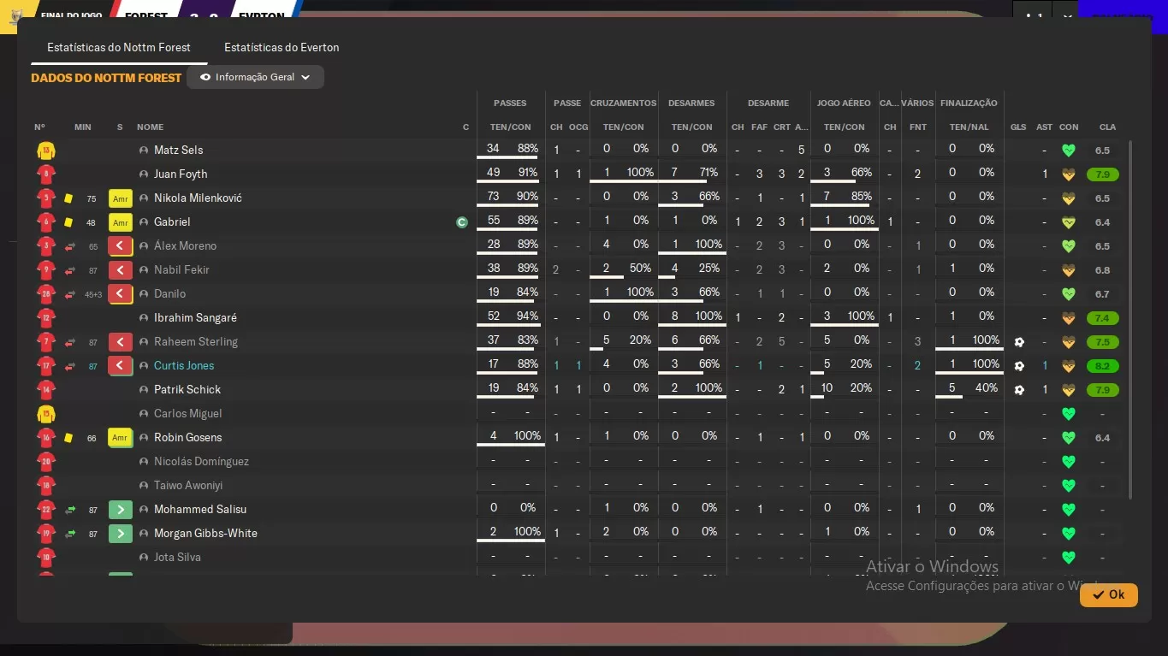
Task: Click Robin Gosens yellow card icon
Action: coord(68,438)
